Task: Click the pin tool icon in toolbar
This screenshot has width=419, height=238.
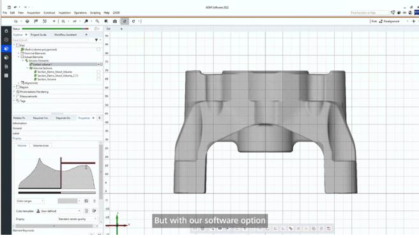Action: pos(86,21)
